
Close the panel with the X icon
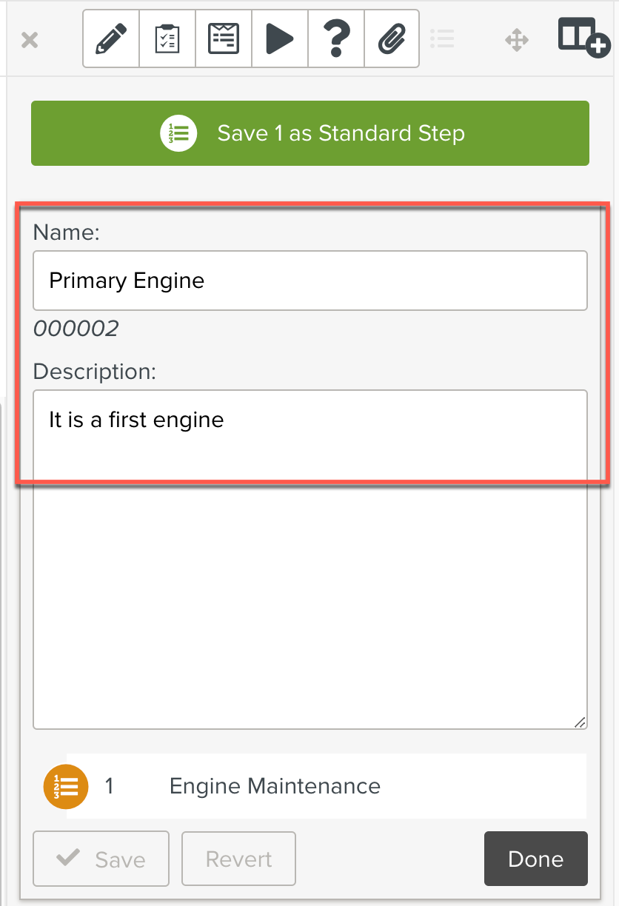point(30,39)
